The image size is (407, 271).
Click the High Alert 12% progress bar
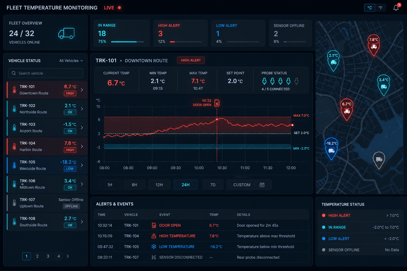point(186,42)
